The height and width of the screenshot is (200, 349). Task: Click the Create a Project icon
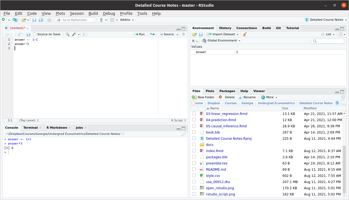[x=15, y=20]
